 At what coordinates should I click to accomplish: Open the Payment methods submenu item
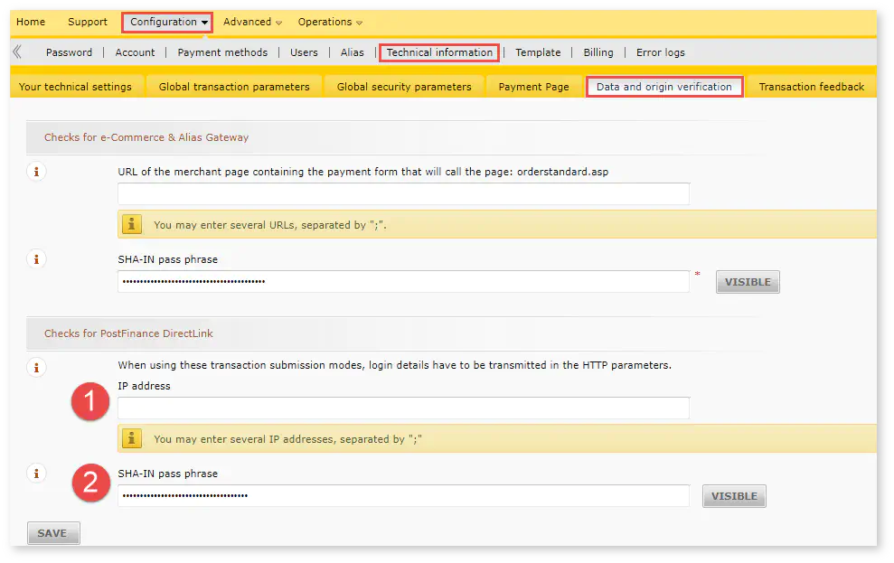coord(222,52)
